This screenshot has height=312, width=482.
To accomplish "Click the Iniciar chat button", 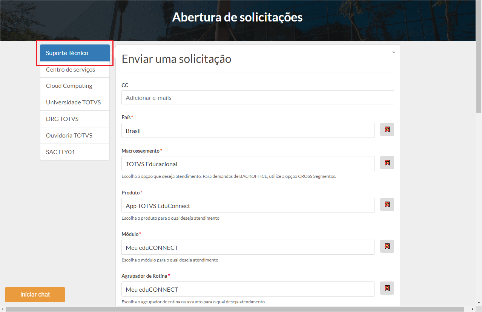I will click(35, 295).
